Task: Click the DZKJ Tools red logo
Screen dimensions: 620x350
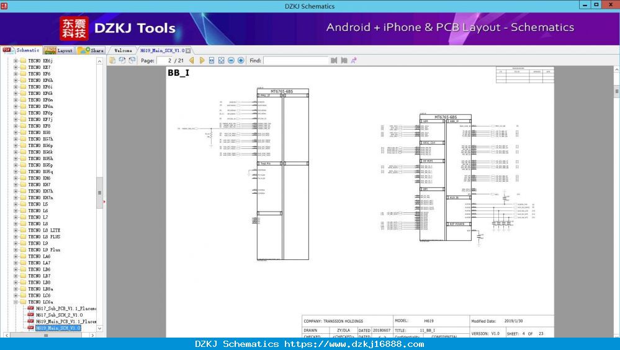Action: [74, 29]
